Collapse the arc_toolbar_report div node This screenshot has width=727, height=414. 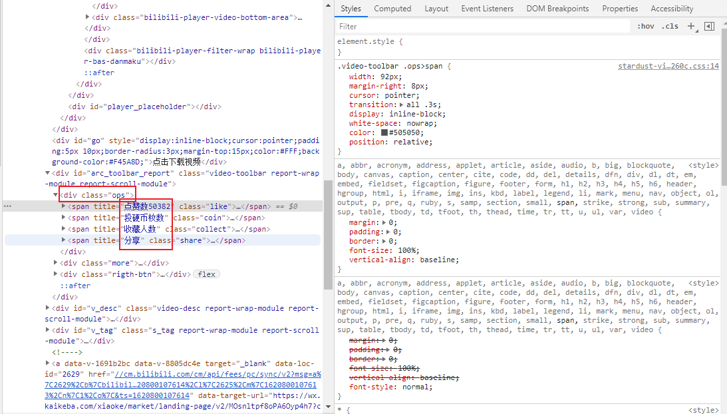tap(47, 173)
